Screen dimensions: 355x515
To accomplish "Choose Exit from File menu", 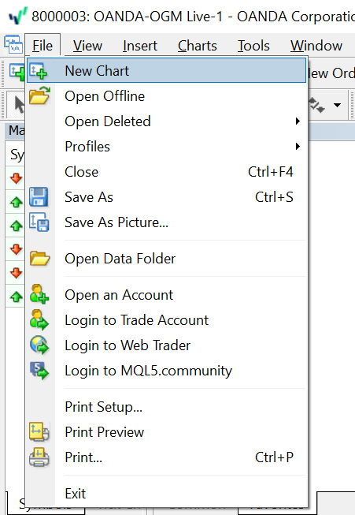I will click(x=167, y=494).
